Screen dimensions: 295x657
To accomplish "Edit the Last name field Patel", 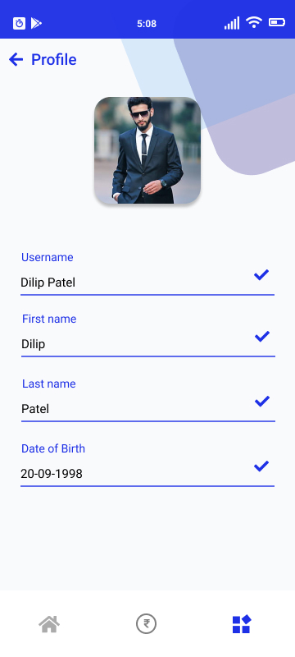I will [x=148, y=409].
